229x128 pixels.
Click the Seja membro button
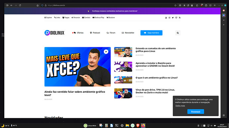tap(151, 33)
